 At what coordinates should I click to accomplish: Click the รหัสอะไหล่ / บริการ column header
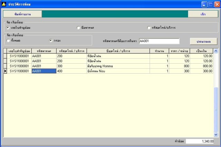71,51
